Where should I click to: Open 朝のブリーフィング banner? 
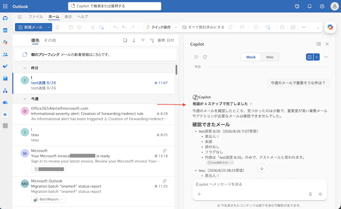point(95,54)
